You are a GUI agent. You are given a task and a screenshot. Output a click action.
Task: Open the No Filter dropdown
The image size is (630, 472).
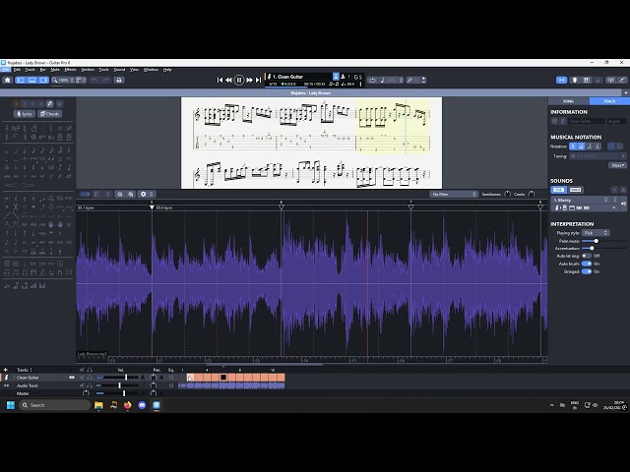453,194
